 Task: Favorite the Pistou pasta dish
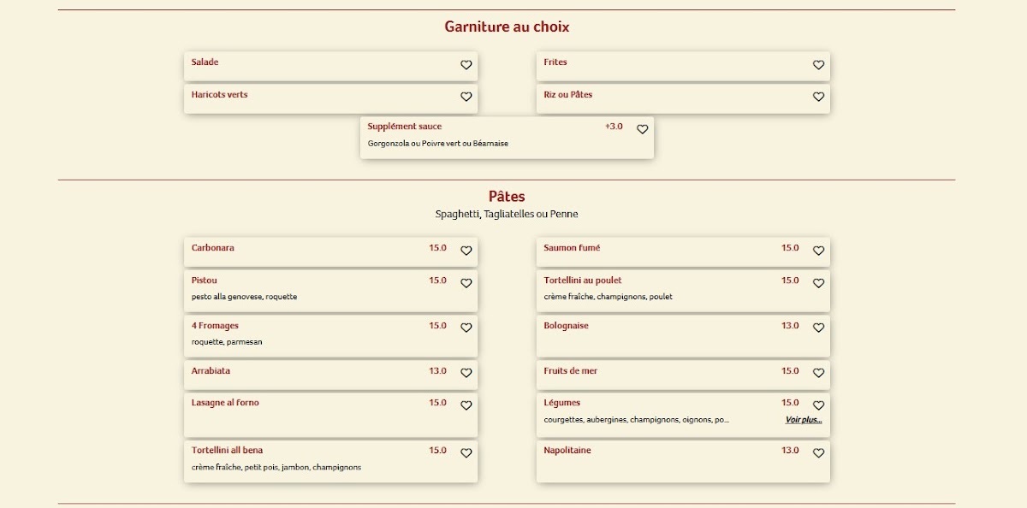pos(466,283)
